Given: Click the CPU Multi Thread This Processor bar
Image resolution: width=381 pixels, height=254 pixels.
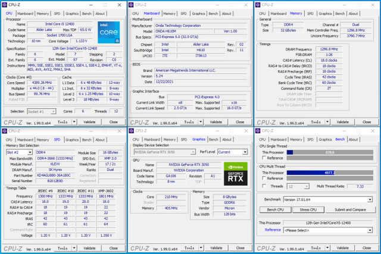Looking at the screenshot, I should click(330, 173).
